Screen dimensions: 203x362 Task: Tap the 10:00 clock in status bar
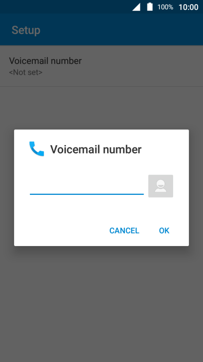(x=188, y=7)
